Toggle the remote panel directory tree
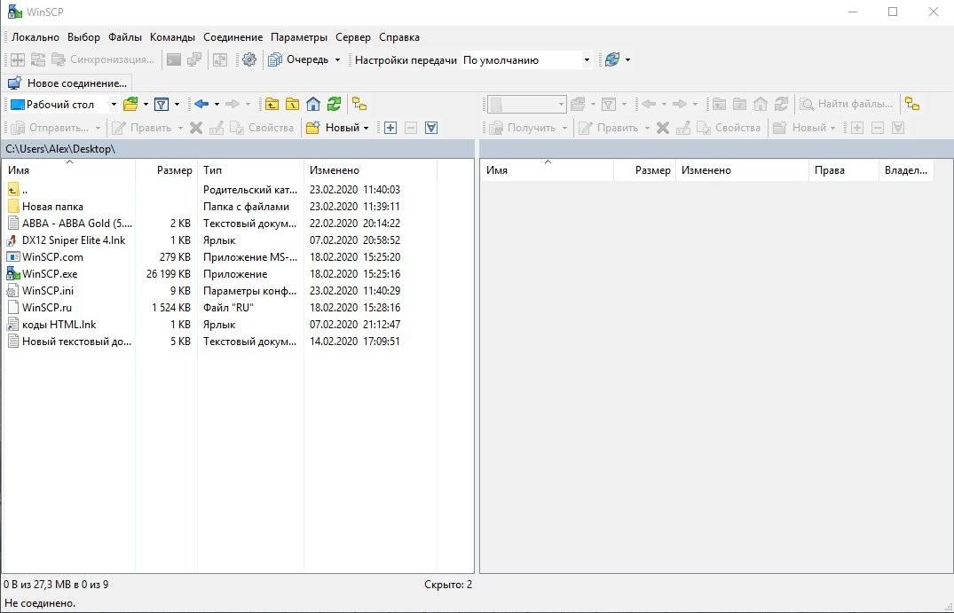The width and height of the screenshot is (954, 613). pos(912,104)
